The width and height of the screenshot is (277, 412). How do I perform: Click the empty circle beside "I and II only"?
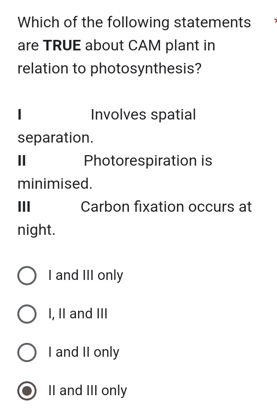coord(27,352)
